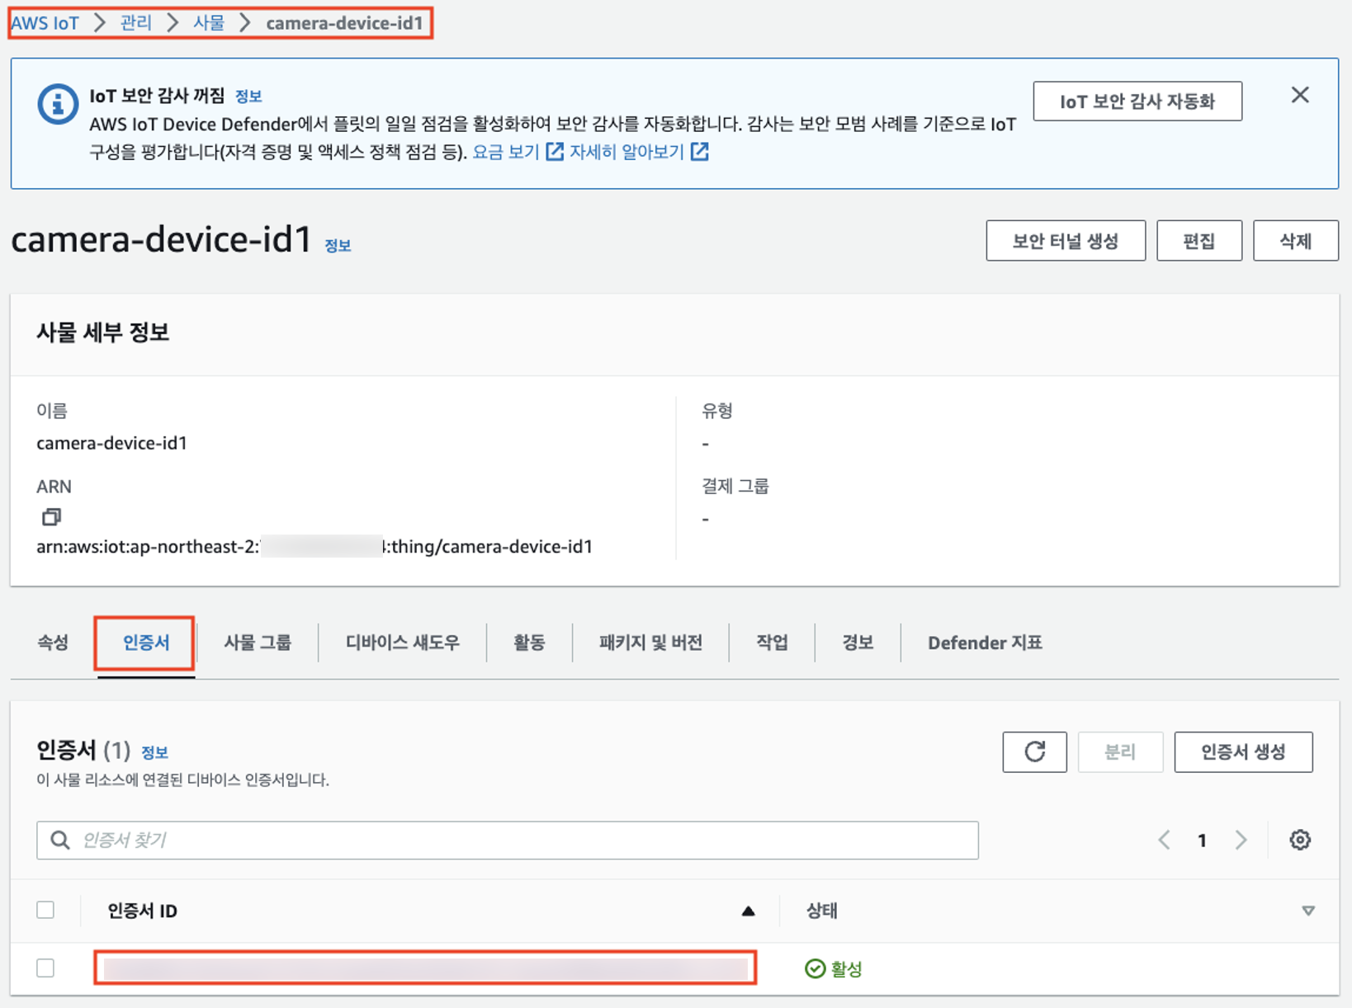Screen dimensions: 1352x1008
Task: Go to next page of certificates
Action: click(x=1241, y=840)
